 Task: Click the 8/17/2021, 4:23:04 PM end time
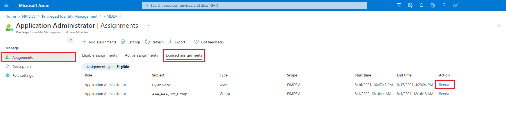click(x=415, y=85)
